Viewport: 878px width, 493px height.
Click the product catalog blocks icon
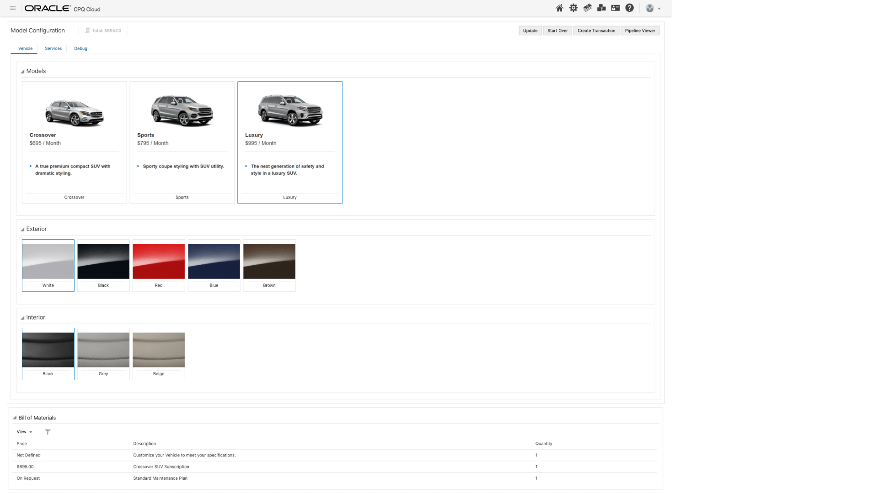point(602,8)
